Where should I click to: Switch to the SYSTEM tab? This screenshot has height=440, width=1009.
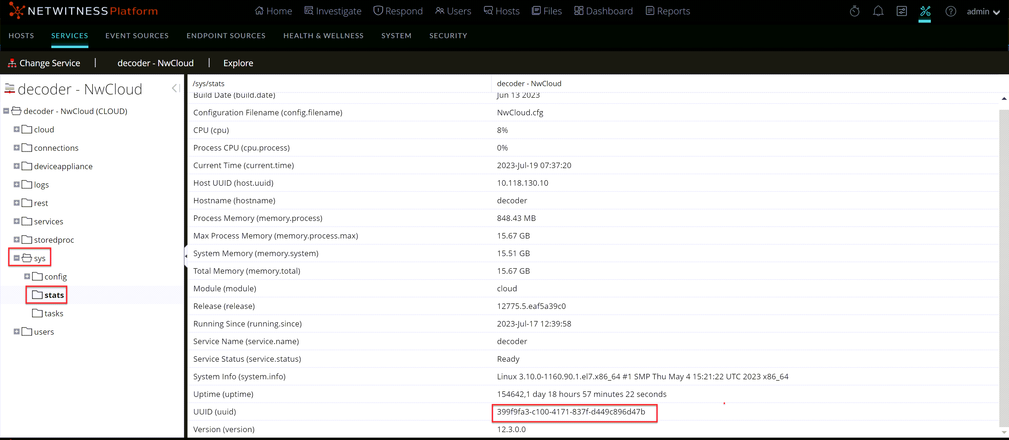[396, 35]
